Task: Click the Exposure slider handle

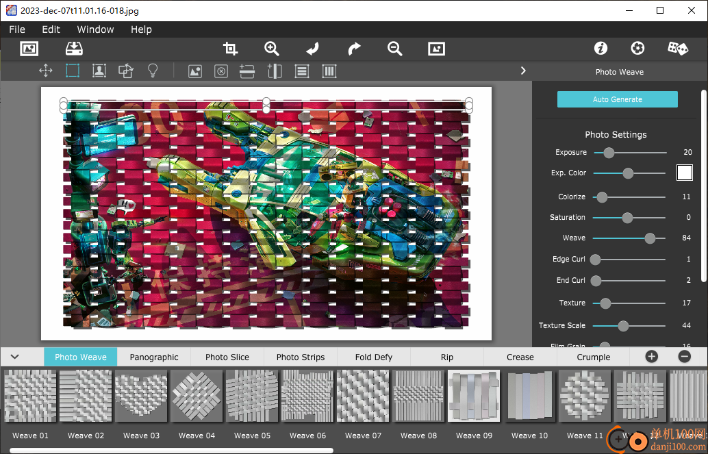Action: (x=609, y=153)
